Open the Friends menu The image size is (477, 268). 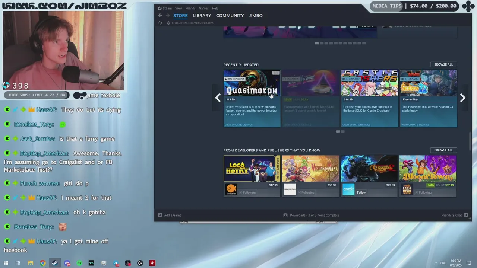point(190,8)
